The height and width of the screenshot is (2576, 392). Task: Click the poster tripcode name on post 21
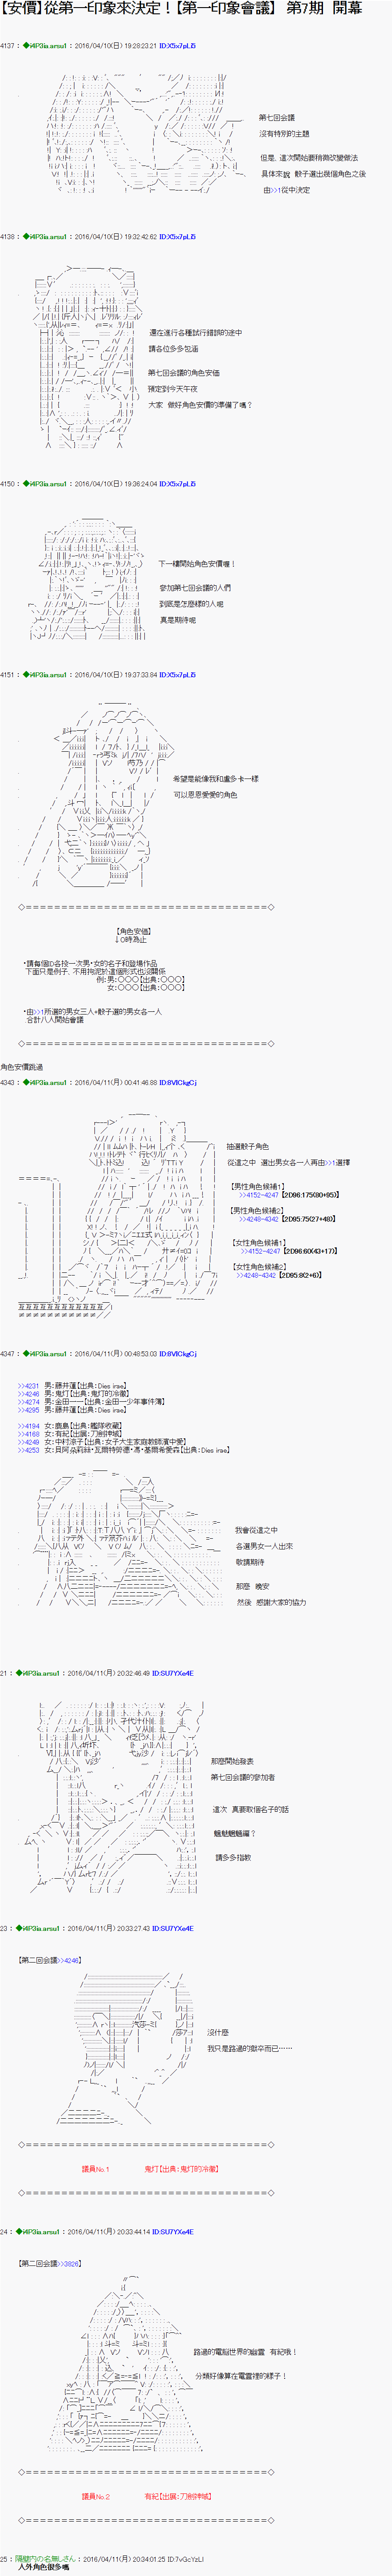37,1673
